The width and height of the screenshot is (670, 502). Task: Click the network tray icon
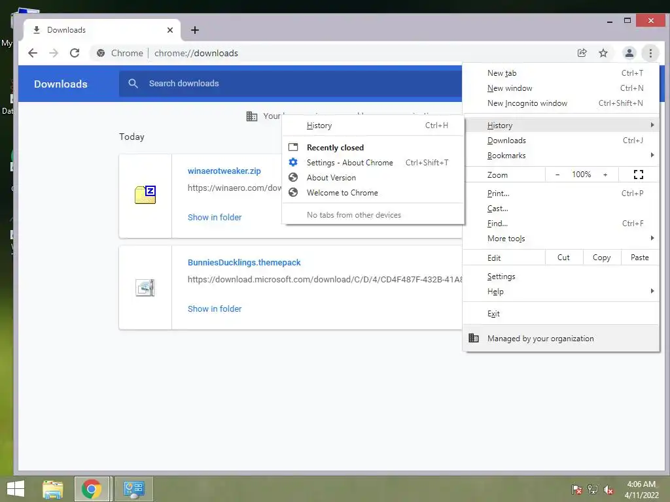click(593, 490)
